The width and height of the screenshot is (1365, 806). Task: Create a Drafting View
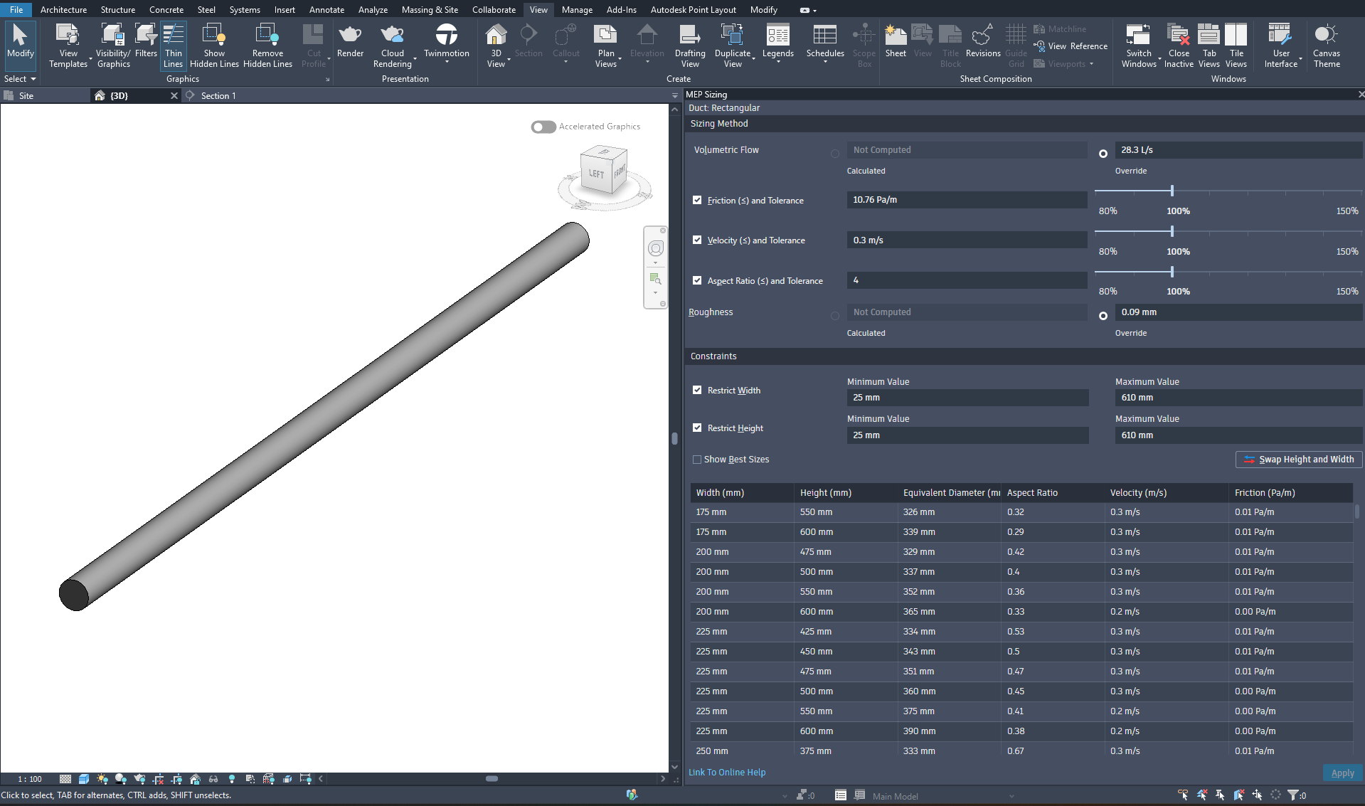coord(690,46)
